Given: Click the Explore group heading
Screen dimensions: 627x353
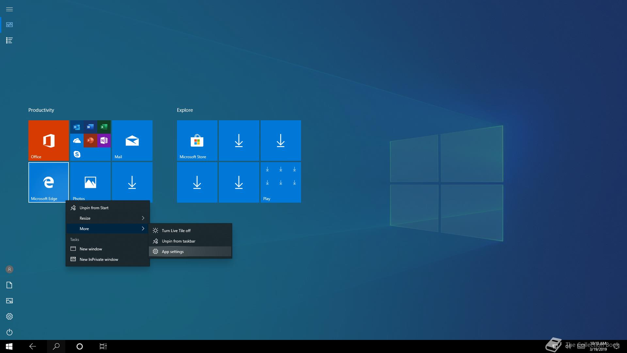Looking at the screenshot, I should (185, 110).
